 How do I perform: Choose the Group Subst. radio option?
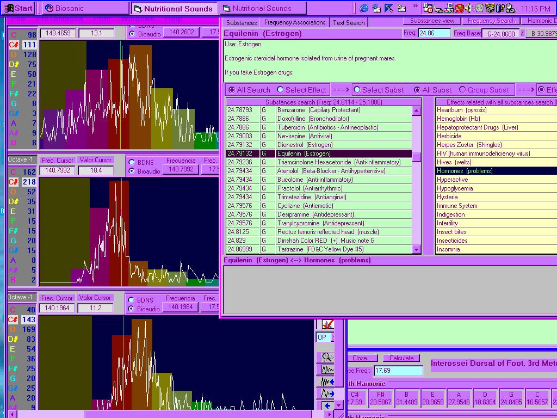pos(462,90)
